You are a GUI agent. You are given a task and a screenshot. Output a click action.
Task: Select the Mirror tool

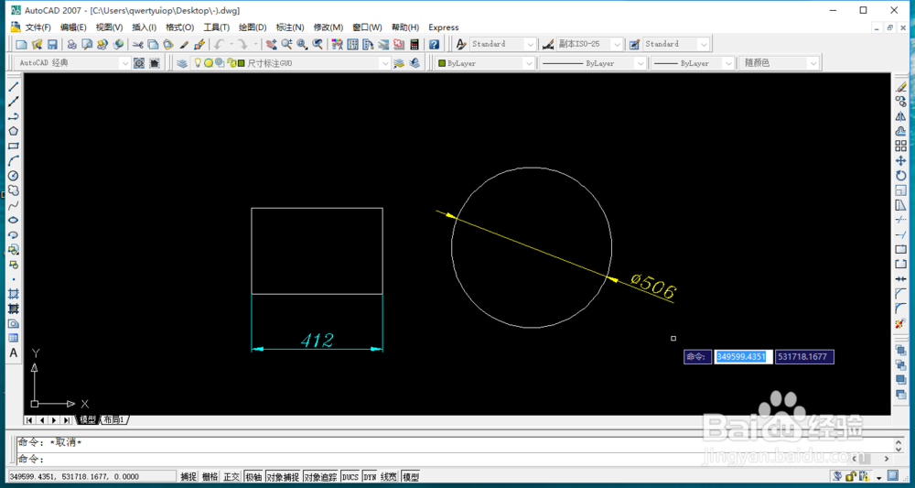click(900, 116)
